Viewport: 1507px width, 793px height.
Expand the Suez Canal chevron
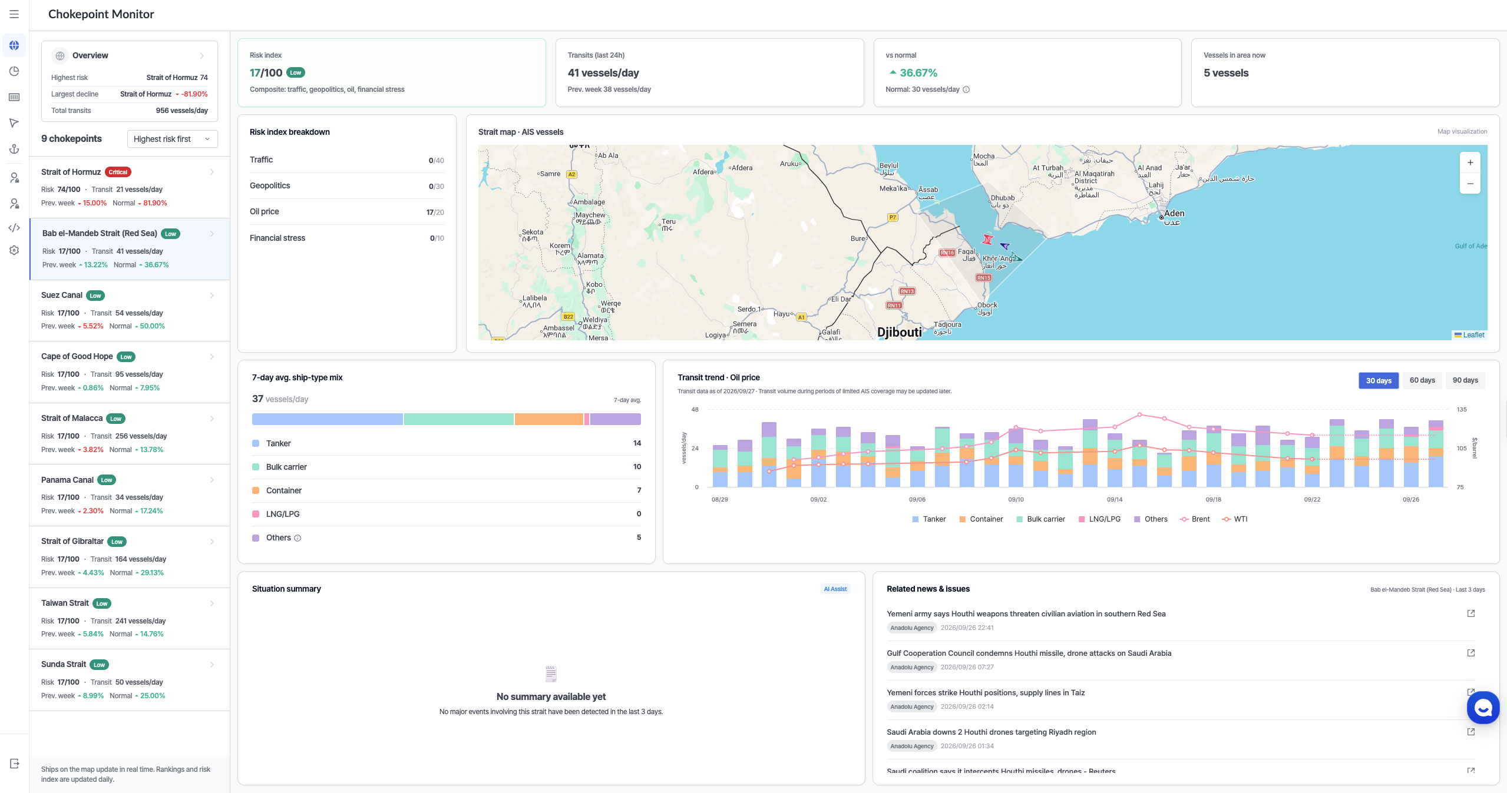click(x=212, y=296)
